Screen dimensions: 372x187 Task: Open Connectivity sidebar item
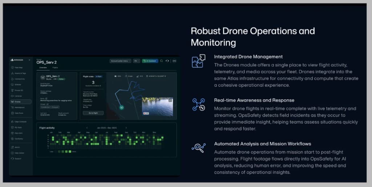pos(18,79)
